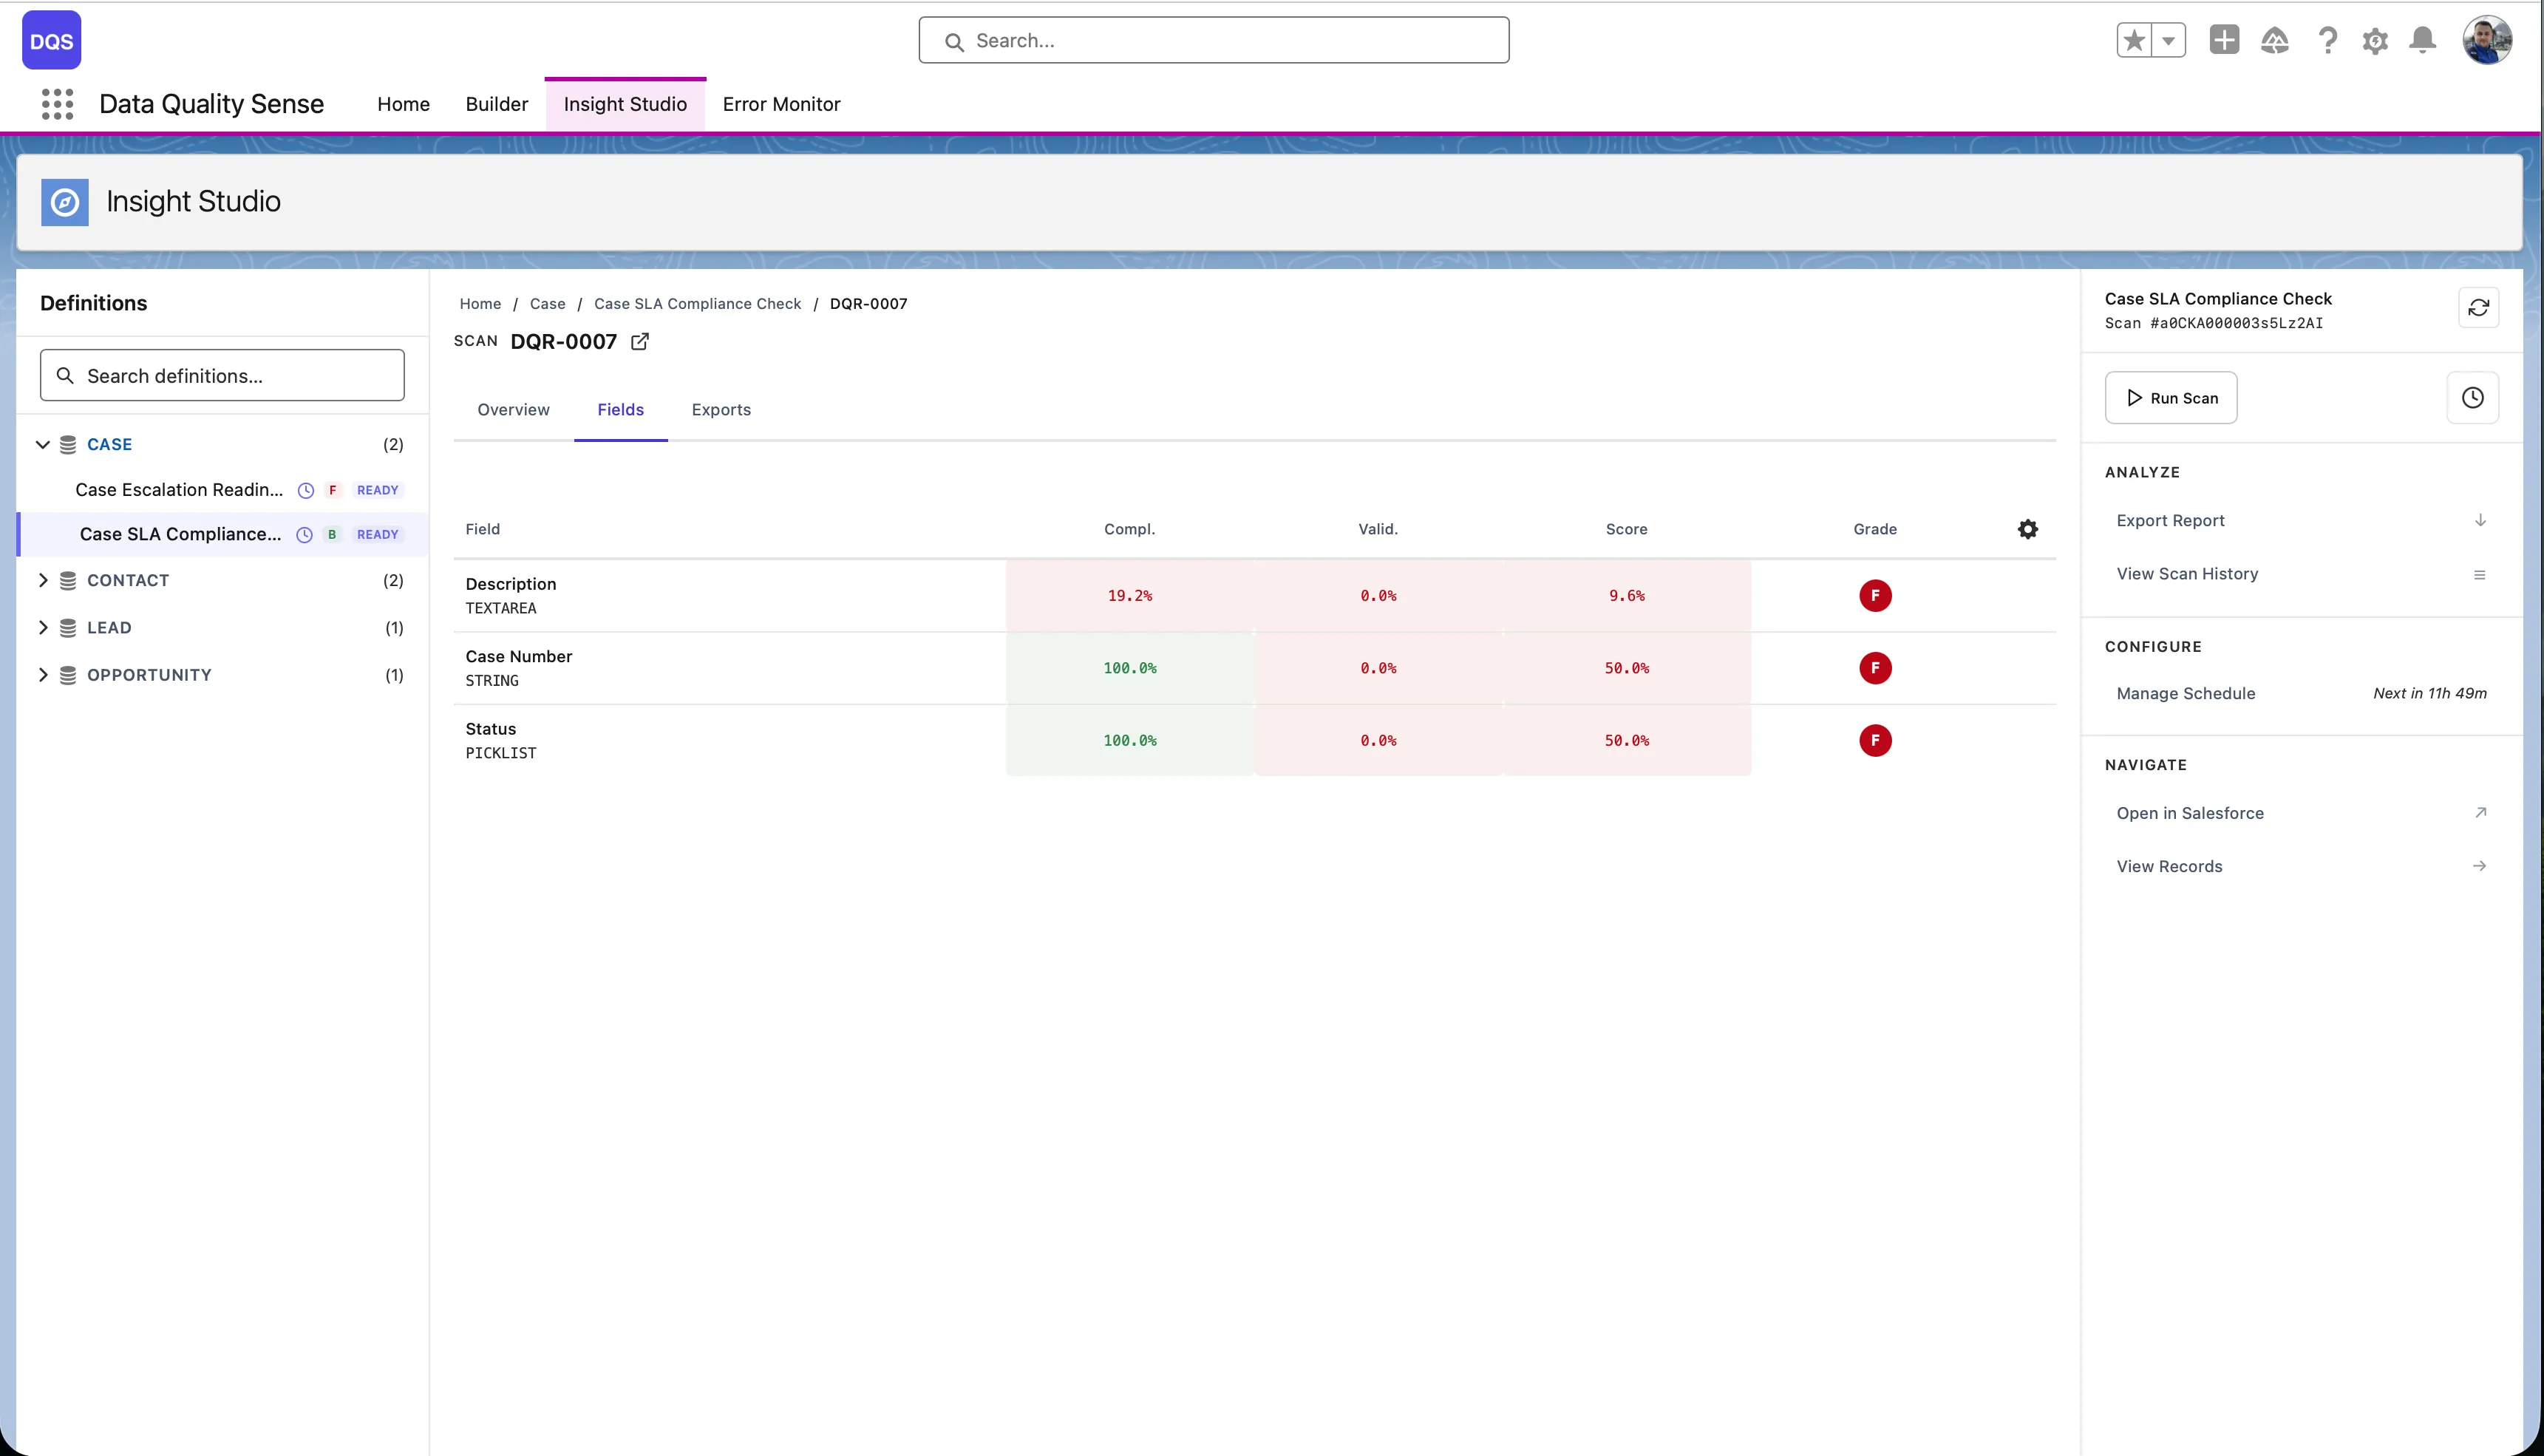
Task: Open the help question mark icon
Action: point(2327,40)
